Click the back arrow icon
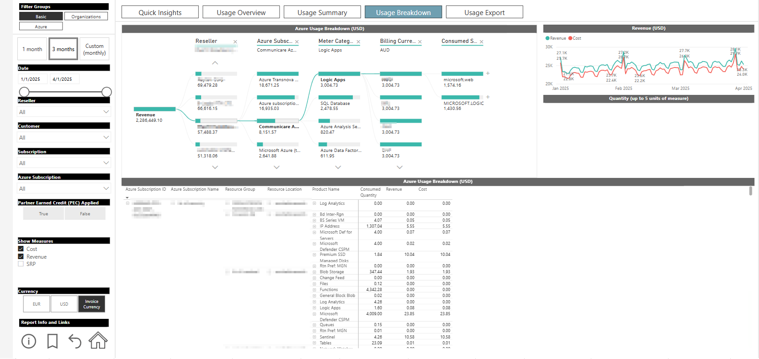 pyautogui.click(x=74, y=341)
